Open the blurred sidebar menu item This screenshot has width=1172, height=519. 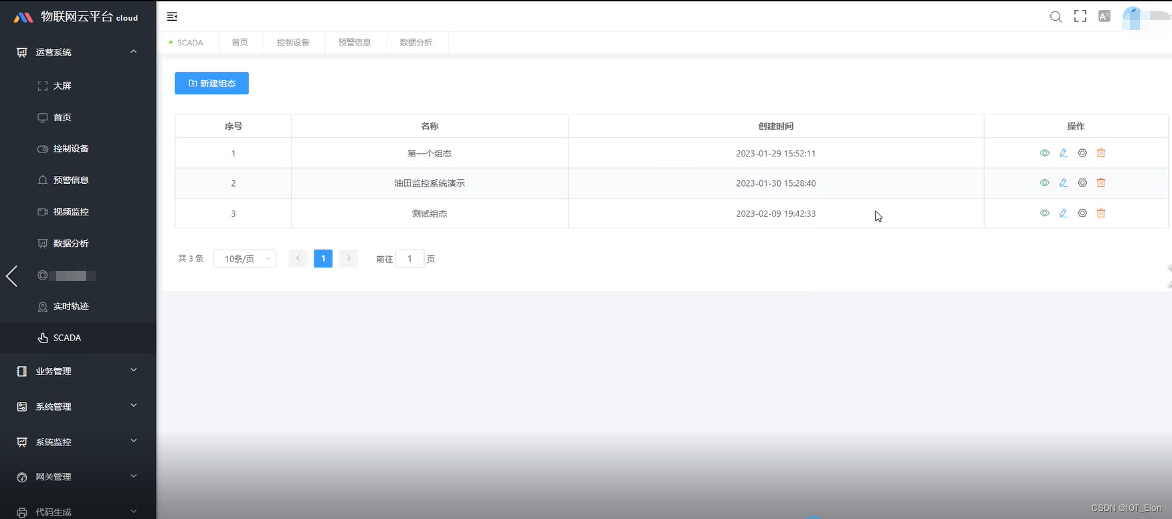coord(78,276)
